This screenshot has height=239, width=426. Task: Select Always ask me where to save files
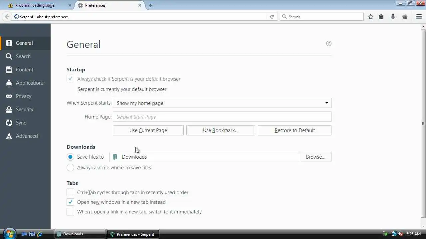[70, 167]
